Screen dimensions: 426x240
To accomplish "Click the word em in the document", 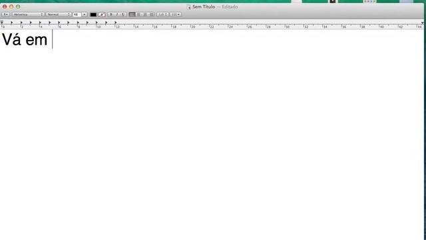I will (x=37, y=41).
